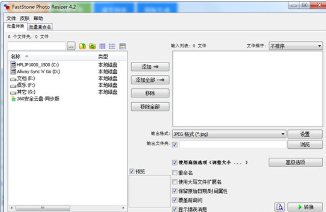Open the 帮助 menu
This screenshot has height=212, width=326.
(38, 18)
